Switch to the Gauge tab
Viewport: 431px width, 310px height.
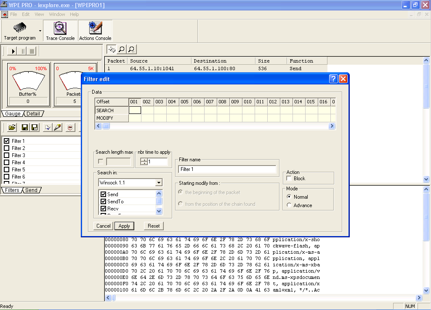point(13,113)
